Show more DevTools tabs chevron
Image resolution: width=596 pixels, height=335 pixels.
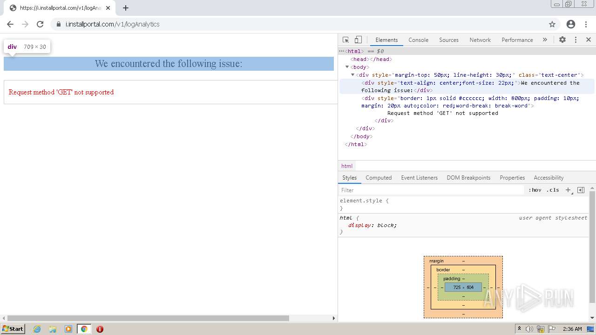point(545,40)
